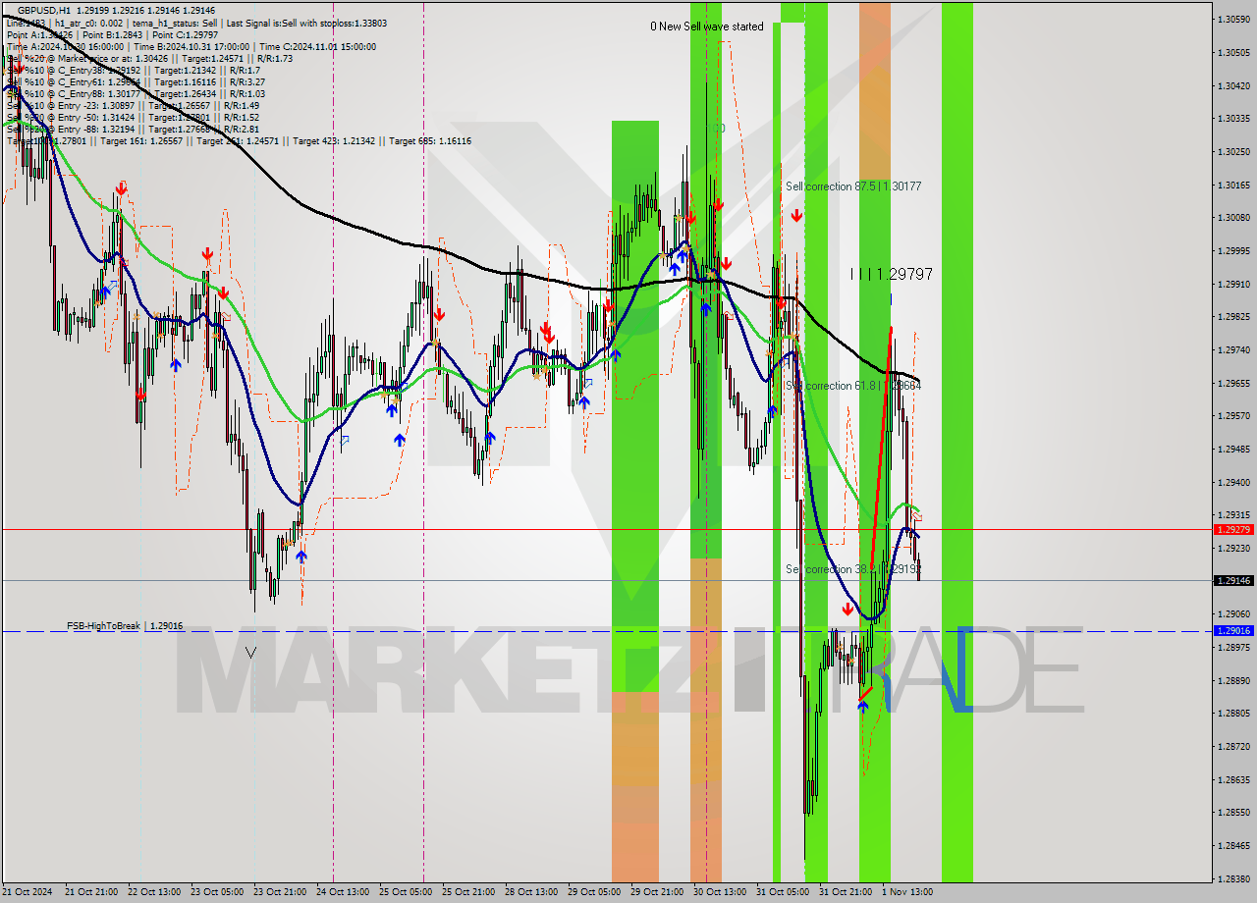Click the '| | | 1.29797' price label
Screen dimensions: 1257x903
coord(891,274)
